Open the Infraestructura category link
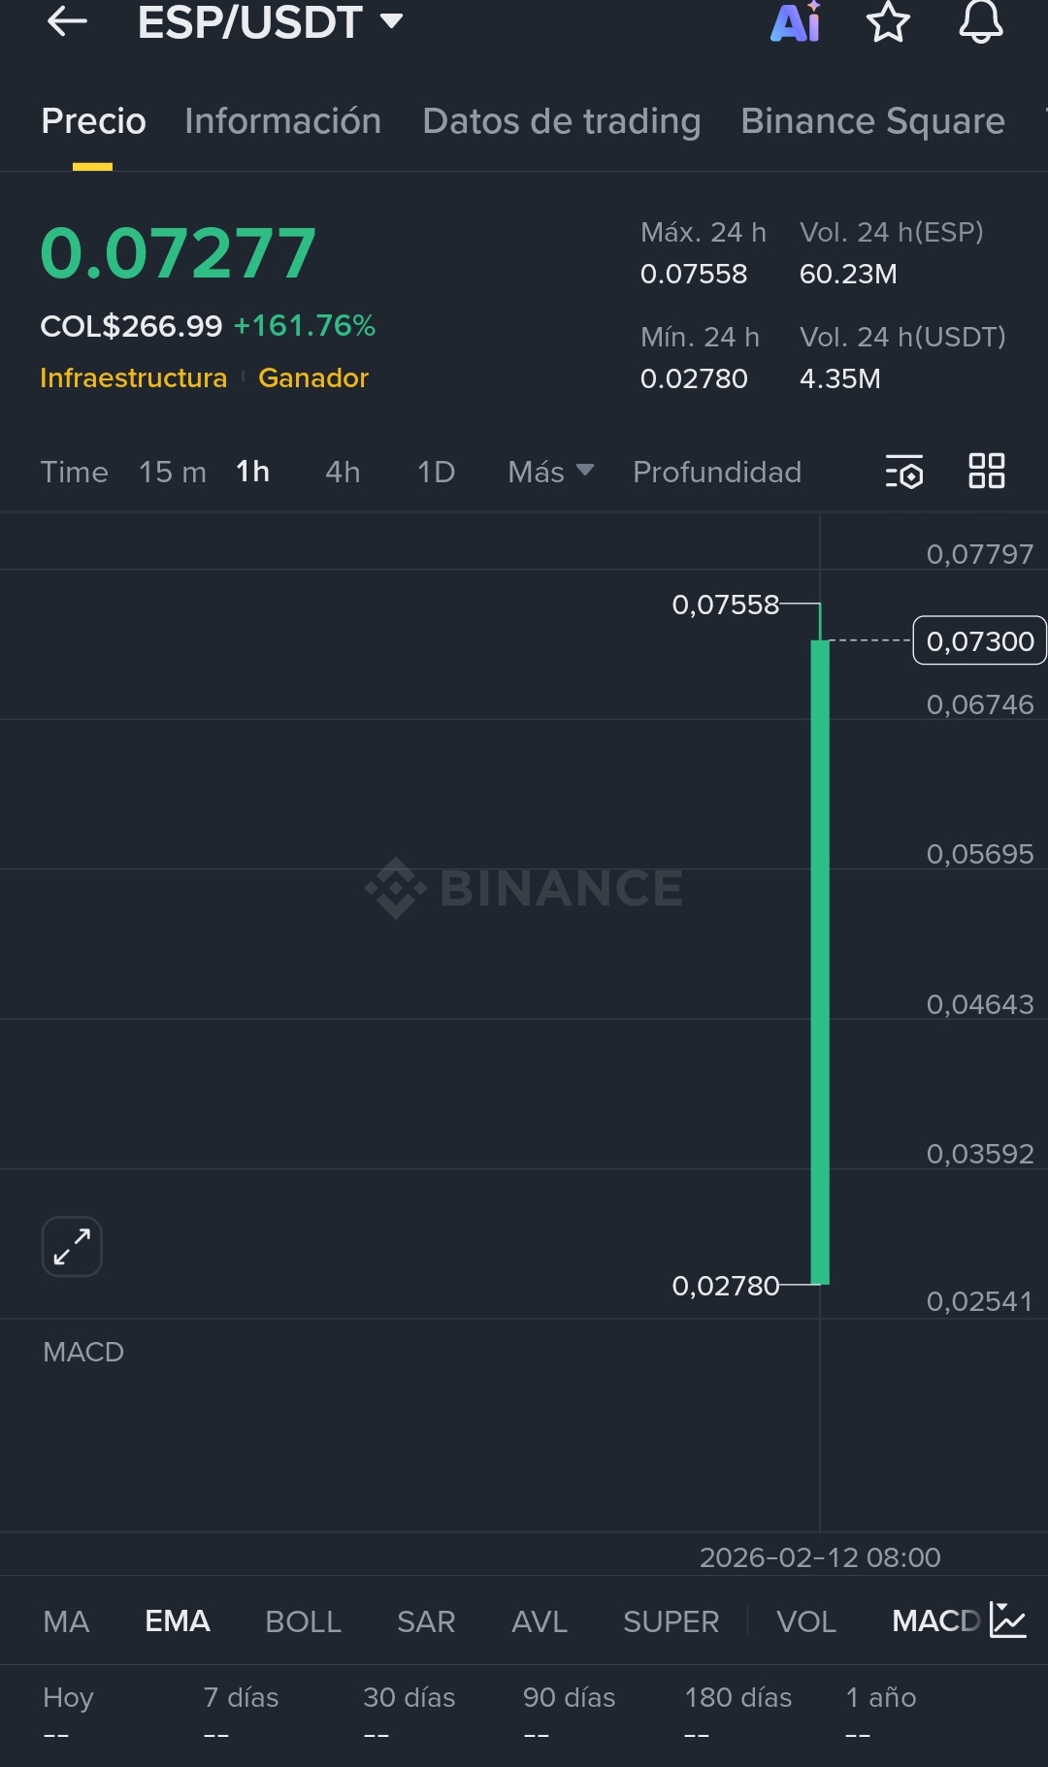1048x1767 pixels. tap(133, 377)
